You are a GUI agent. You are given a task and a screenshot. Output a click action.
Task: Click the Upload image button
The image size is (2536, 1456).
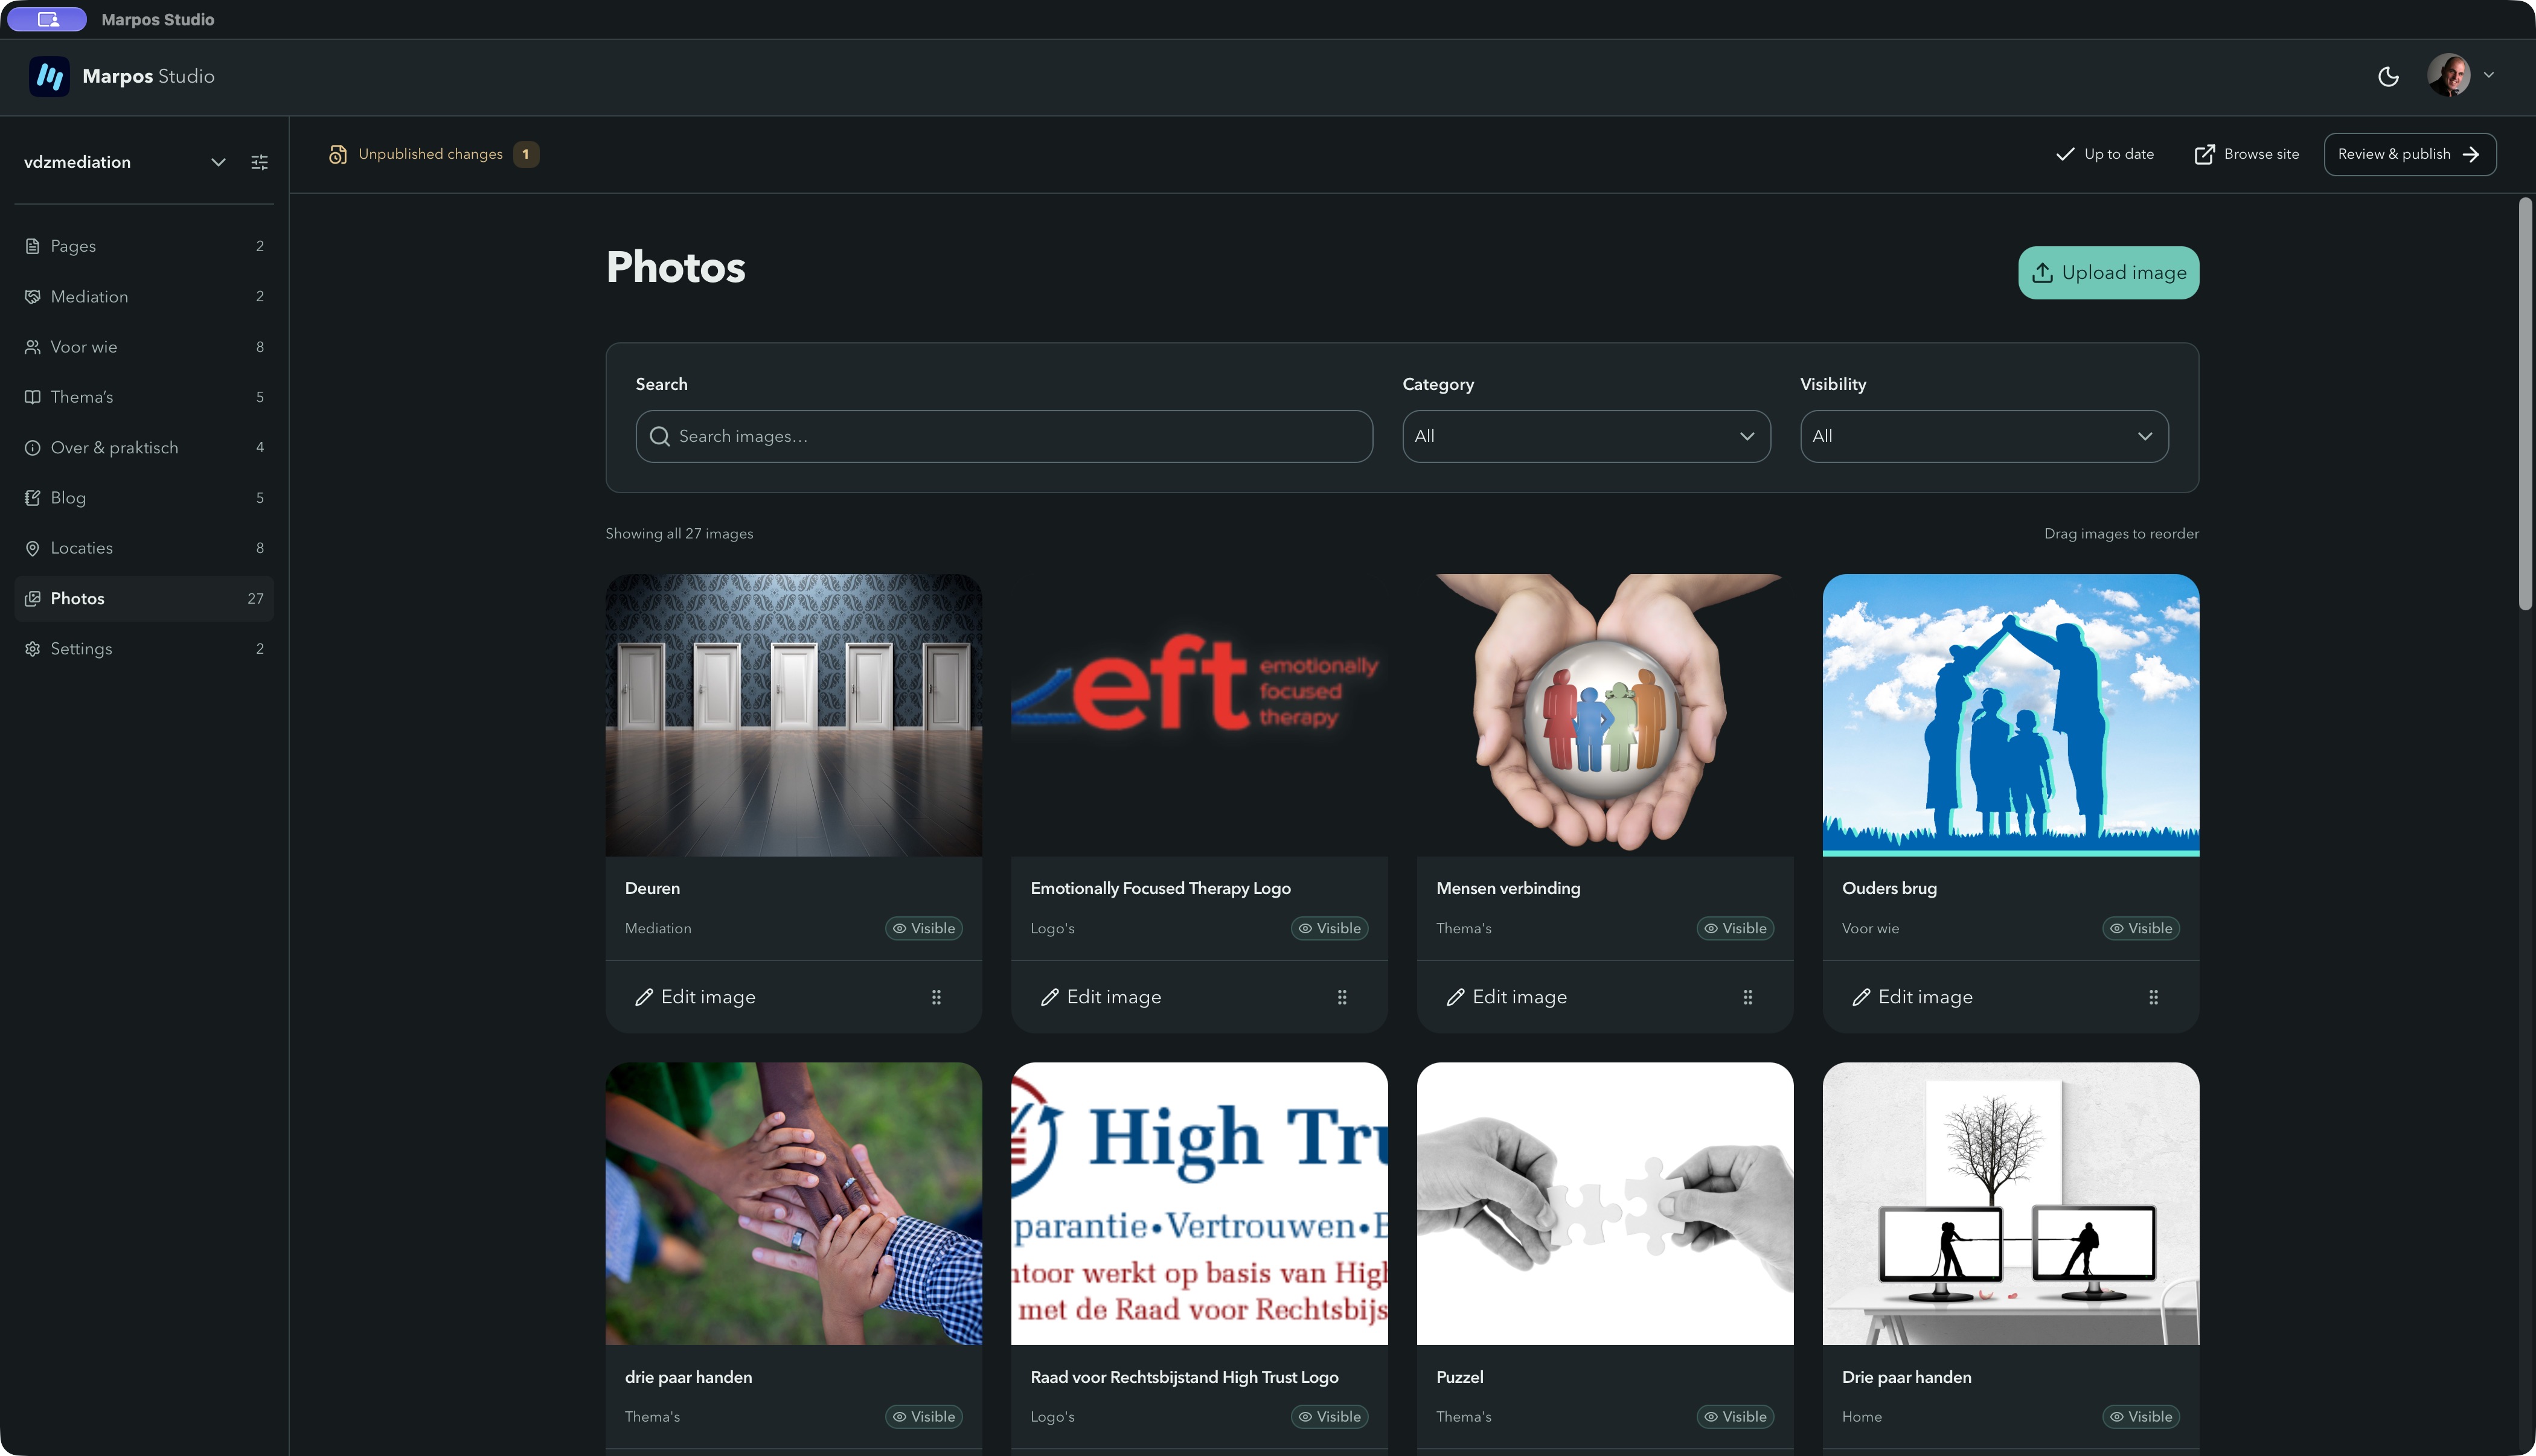pyautogui.click(x=2108, y=273)
